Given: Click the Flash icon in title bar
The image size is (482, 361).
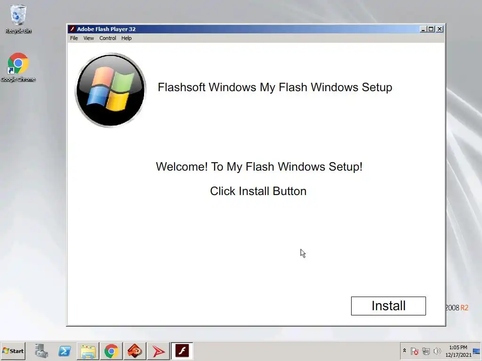Looking at the screenshot, I should point(72,29).
